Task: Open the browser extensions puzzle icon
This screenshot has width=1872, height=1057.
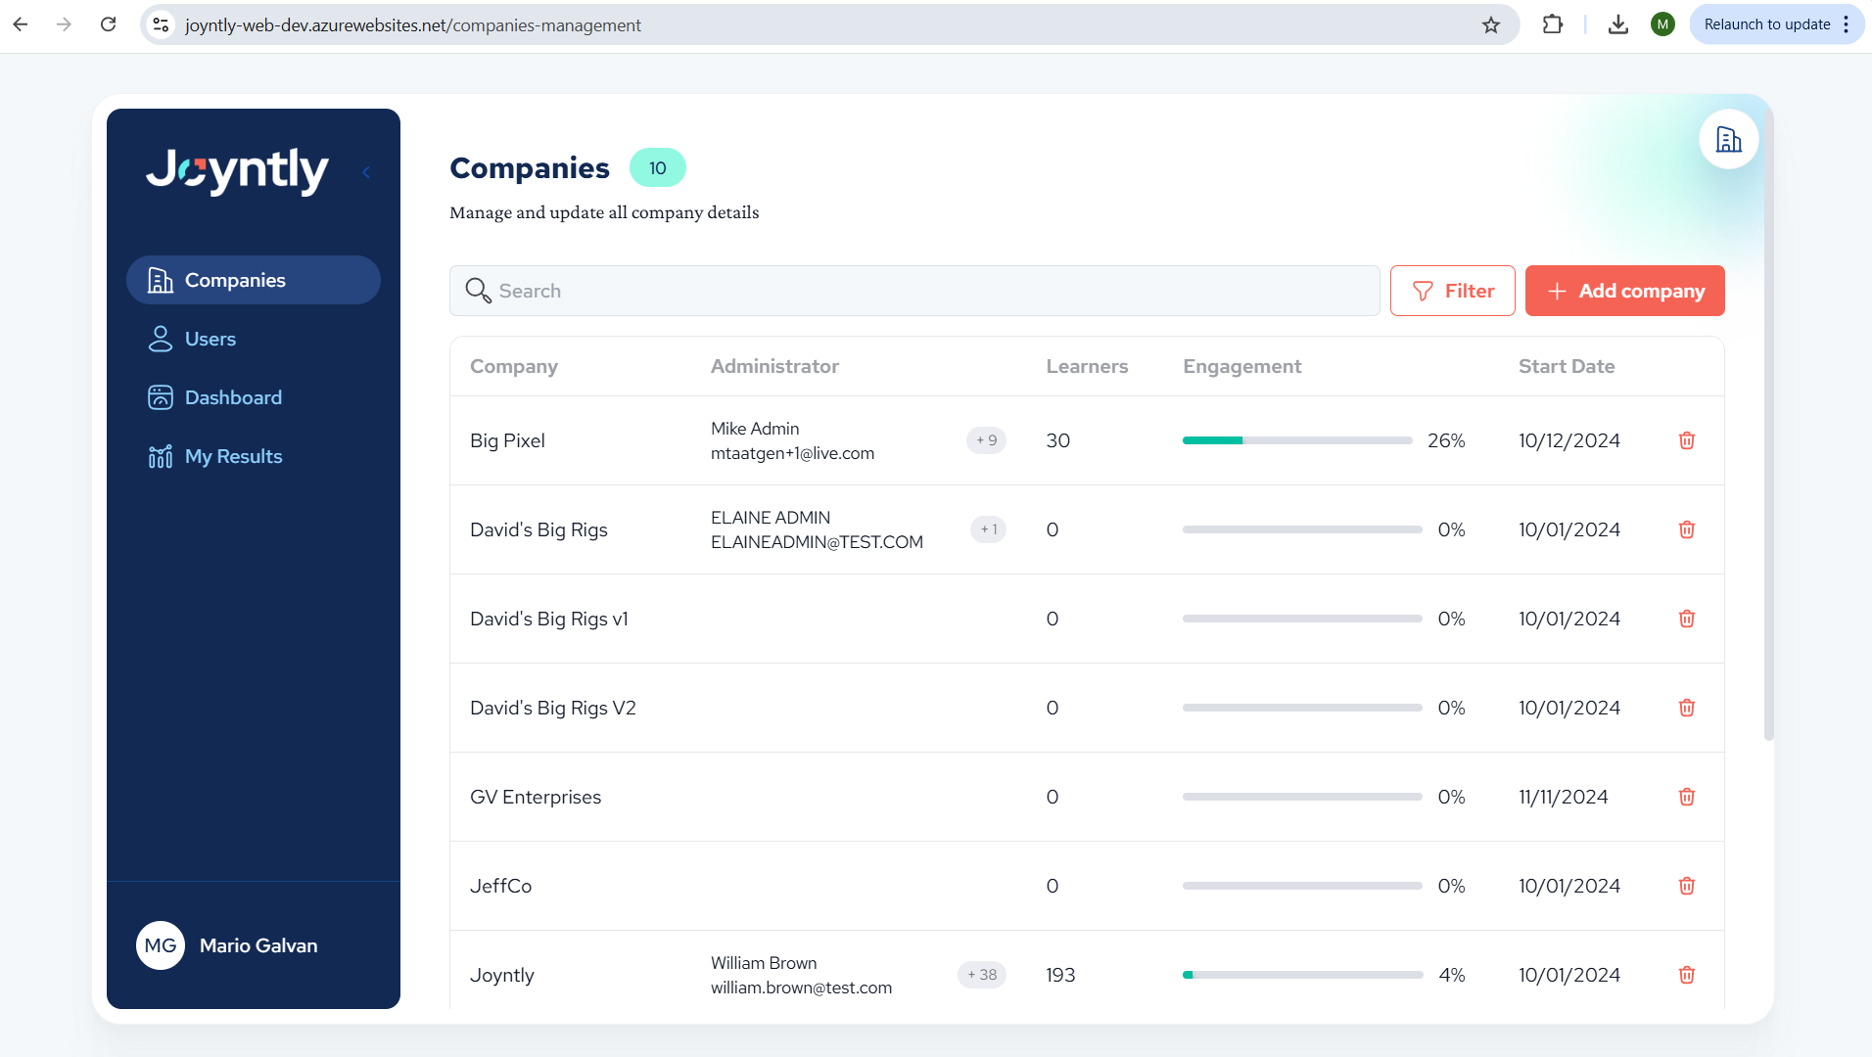Action: click(x=1552, y=24)
